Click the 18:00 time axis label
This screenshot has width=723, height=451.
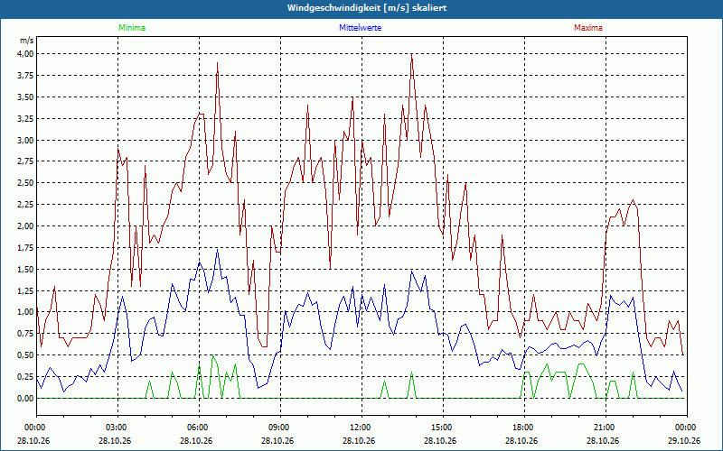point(524,428)
